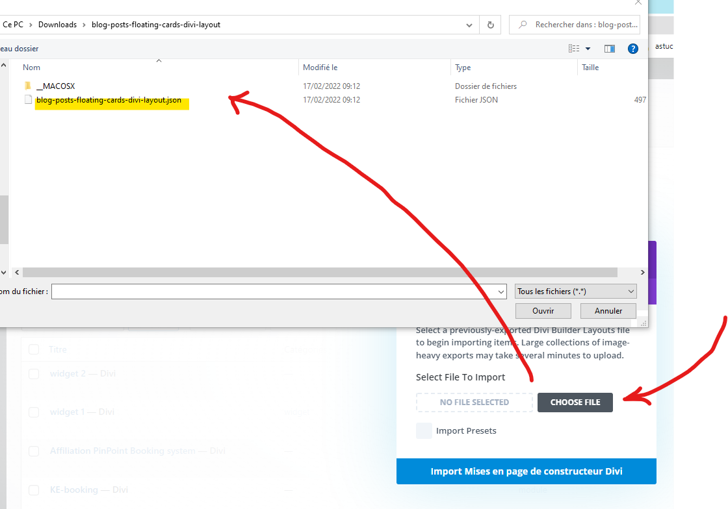Sort files by the 'Modifié le' column
This screenshot has width=728, height=509.
(x=320, y=68)
